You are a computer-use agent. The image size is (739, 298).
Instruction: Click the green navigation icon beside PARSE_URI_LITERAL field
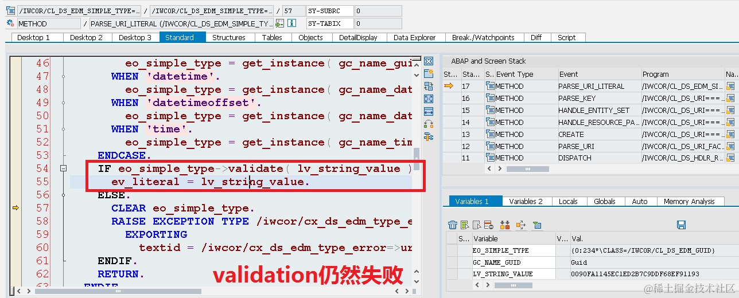[279, 23]
